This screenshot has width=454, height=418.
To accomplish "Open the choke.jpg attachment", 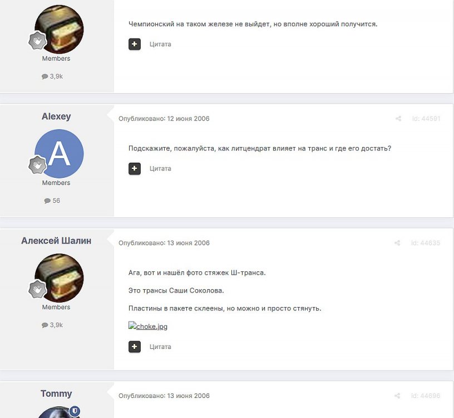I will coord(148,327).
